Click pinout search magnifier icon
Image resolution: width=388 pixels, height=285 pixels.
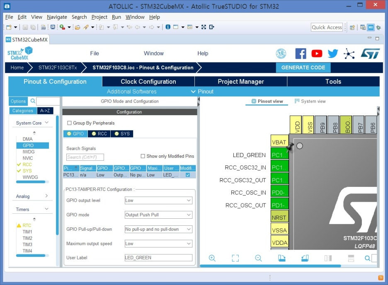click(x=367, y=258)
